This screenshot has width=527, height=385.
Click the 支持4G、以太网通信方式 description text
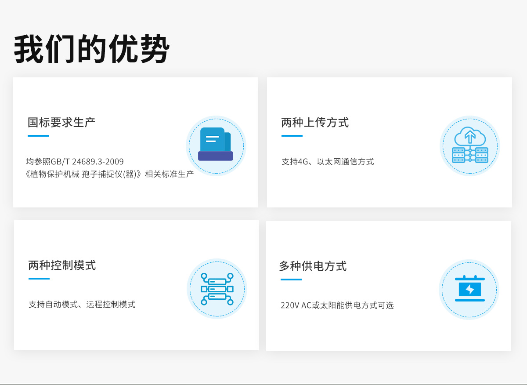327,161
